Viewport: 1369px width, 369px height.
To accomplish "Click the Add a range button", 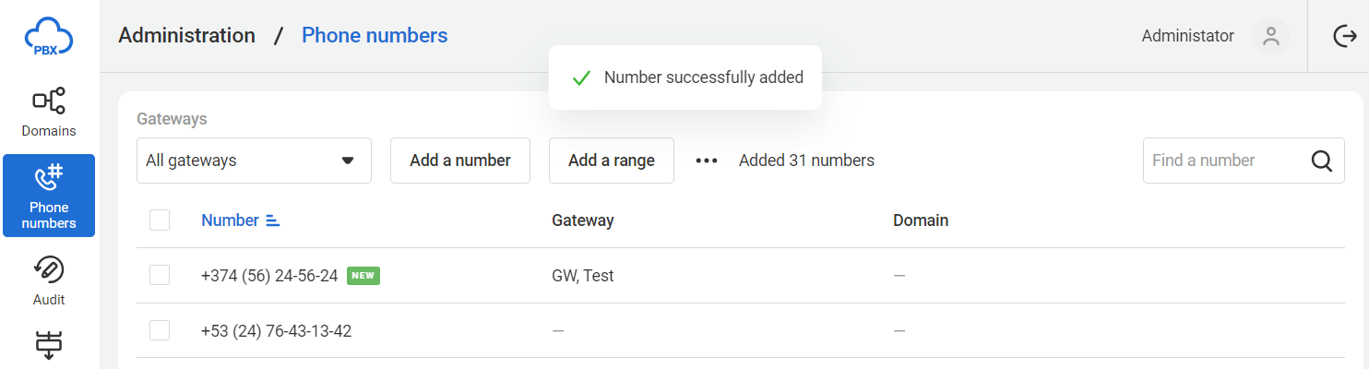I will pyautogui.click(x=612, y=161).
